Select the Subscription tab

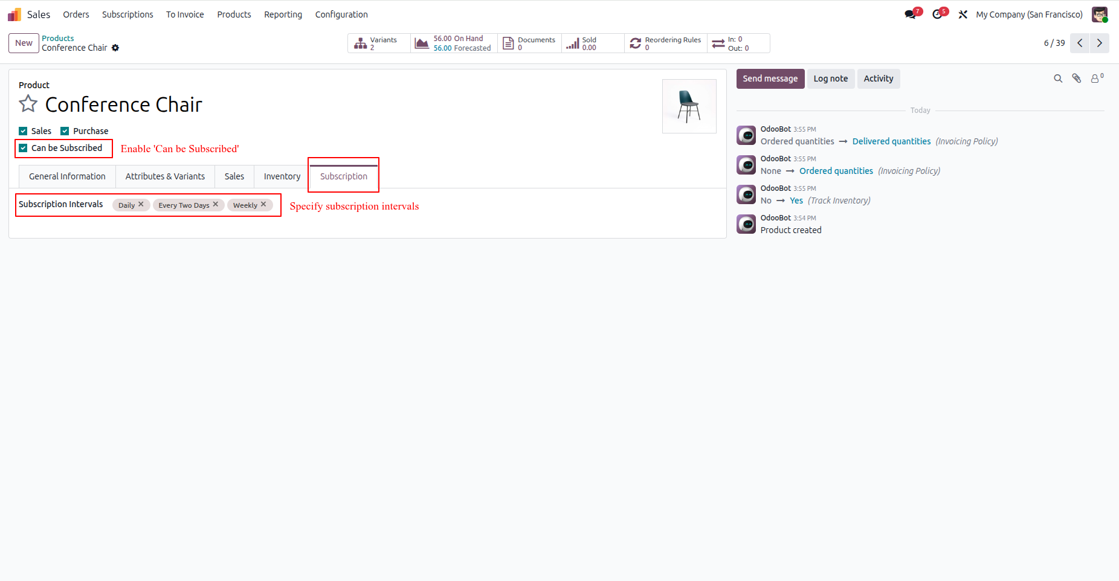point(344,176)
